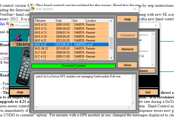
Task: Click the Local location cell
Action: 97,45
